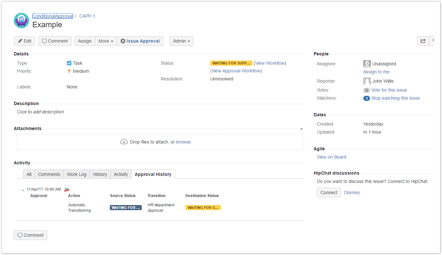442x255 pixels.
Task: Click the View Approval Workflow link
Action: tap(237, 71)
